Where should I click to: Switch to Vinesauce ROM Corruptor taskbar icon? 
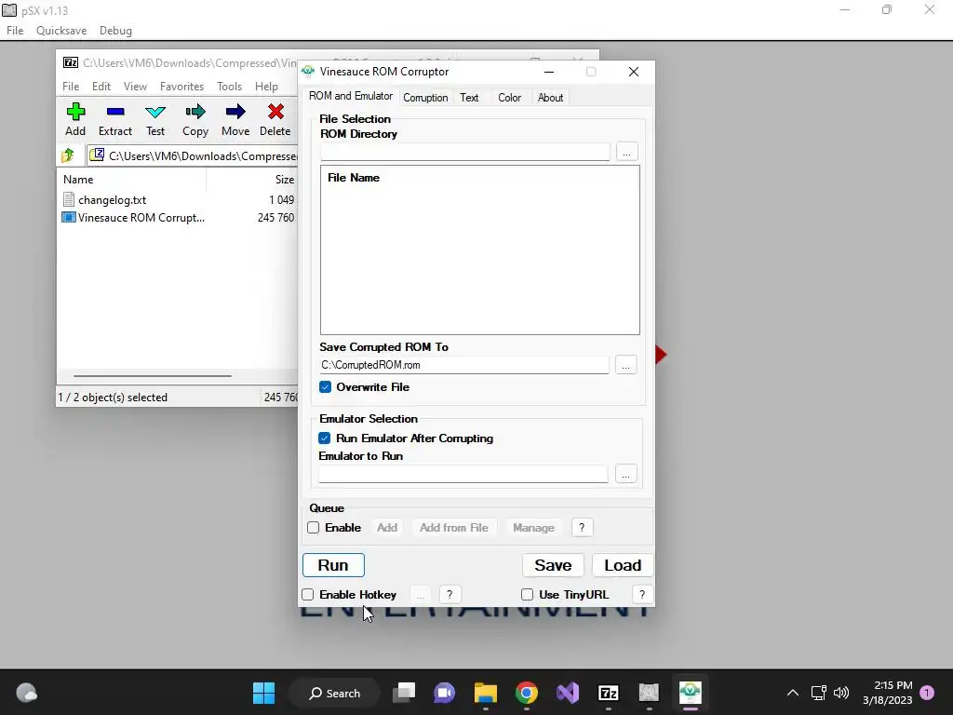point(691,693)
